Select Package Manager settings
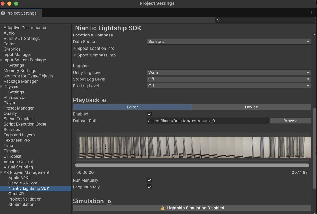Image resolution: width=317 pixels, height=214 pixels. [21, 81]
